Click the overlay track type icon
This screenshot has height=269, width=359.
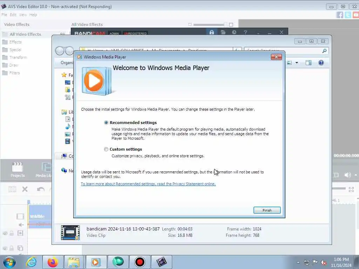pos(20,233)
